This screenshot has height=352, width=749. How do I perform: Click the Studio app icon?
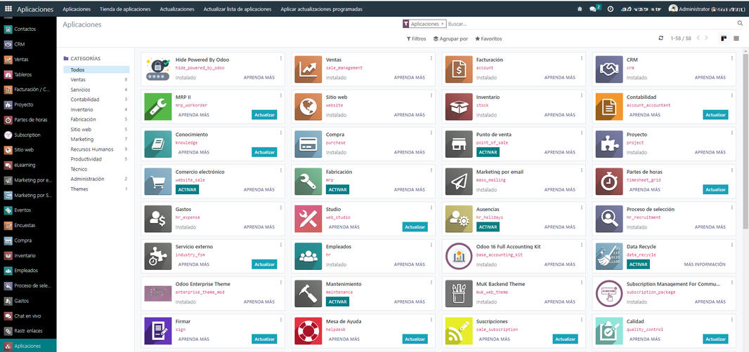[308, 219]
